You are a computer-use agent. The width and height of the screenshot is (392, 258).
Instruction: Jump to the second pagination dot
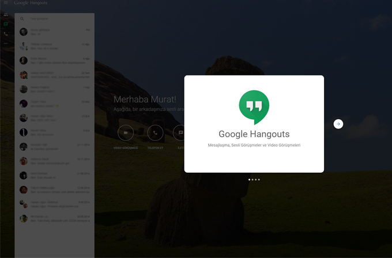click(x=252, y=180)
